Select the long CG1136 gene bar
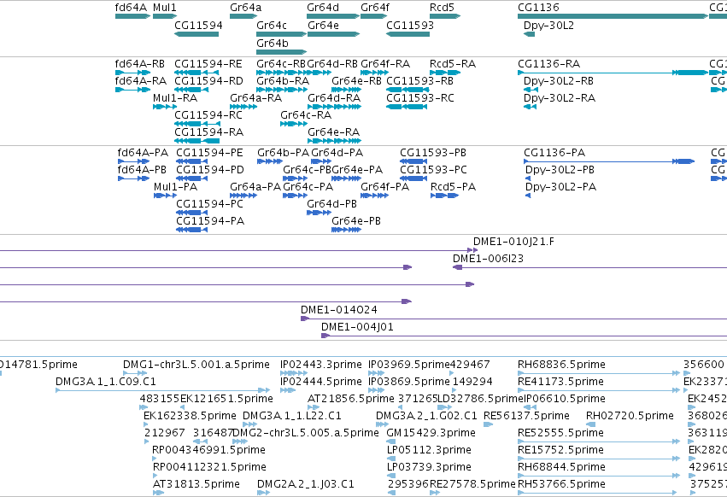Image resolution: width=727 pixels, height=497 pixels. click(613, 16)
